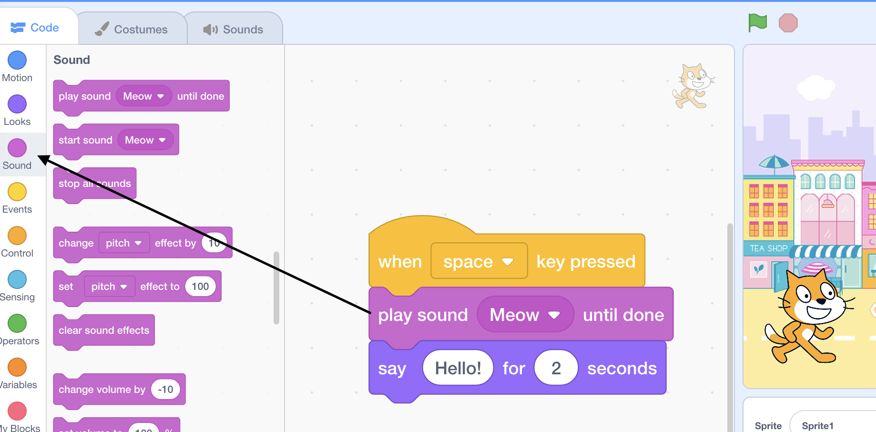This screenshot has width=876, height=432.
Task: Click the stop all sounds block
Action: point(94,183)
